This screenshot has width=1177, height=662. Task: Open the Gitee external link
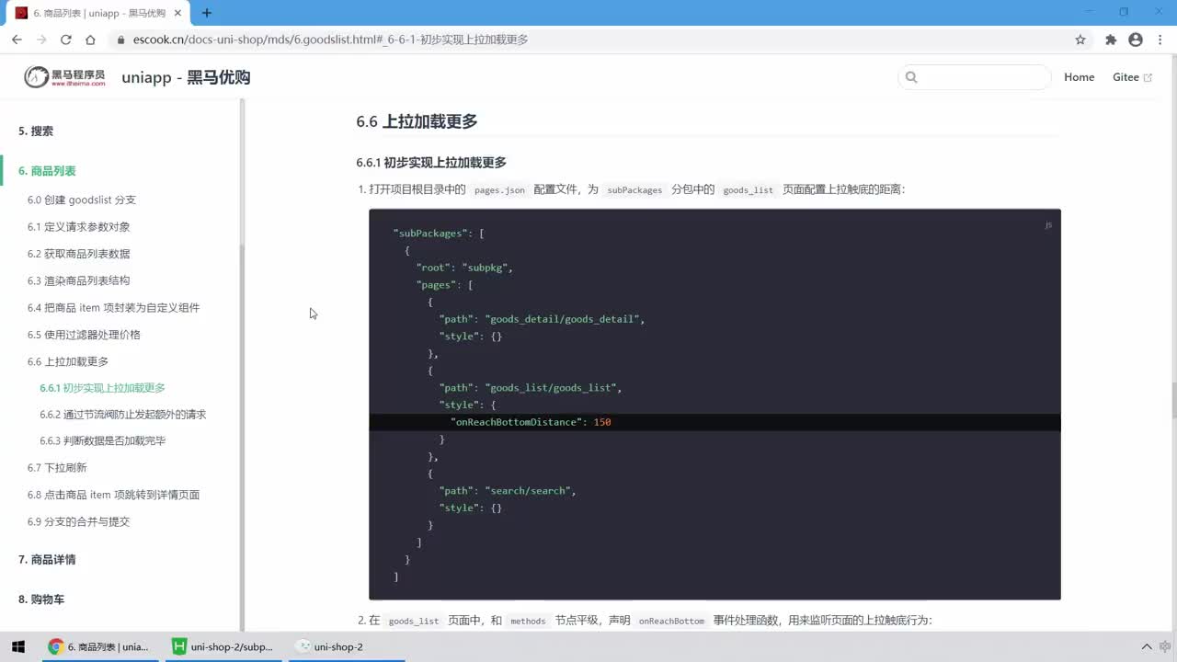[1132, 77]
